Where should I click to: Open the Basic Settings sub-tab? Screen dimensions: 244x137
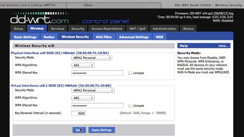(x=25, y=37)
